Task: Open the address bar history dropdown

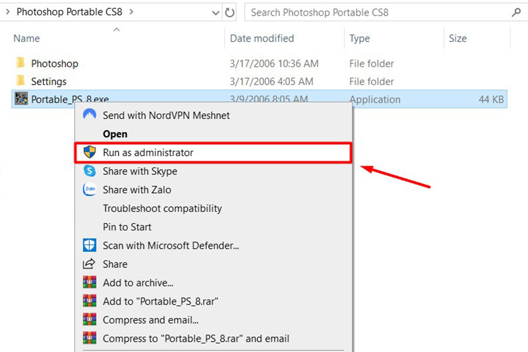Action: point(215,13)
